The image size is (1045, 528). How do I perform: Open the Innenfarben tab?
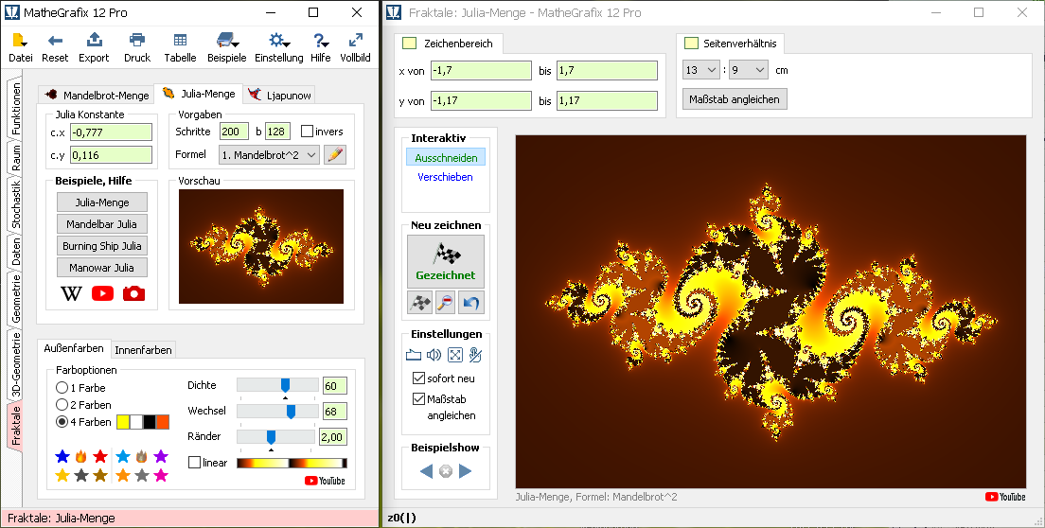(x=144, y=350)
